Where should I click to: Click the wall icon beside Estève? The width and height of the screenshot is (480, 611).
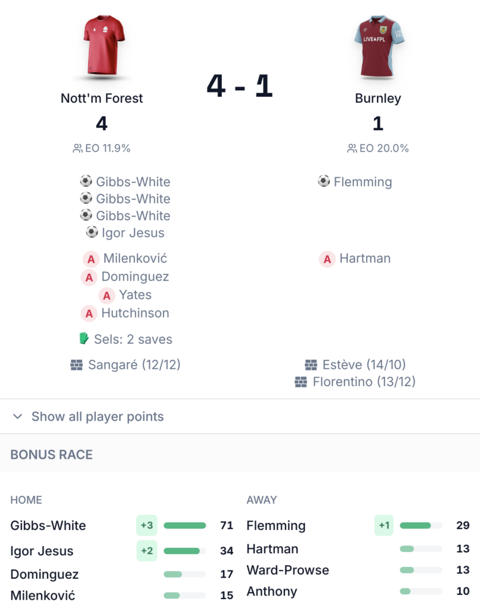(x=311, y=365)
